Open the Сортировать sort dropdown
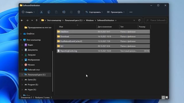The width and height of the screenshot is (184, 103). (94, 12)
